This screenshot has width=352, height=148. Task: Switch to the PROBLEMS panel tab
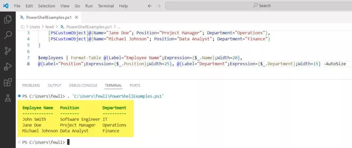click(31, 86)
